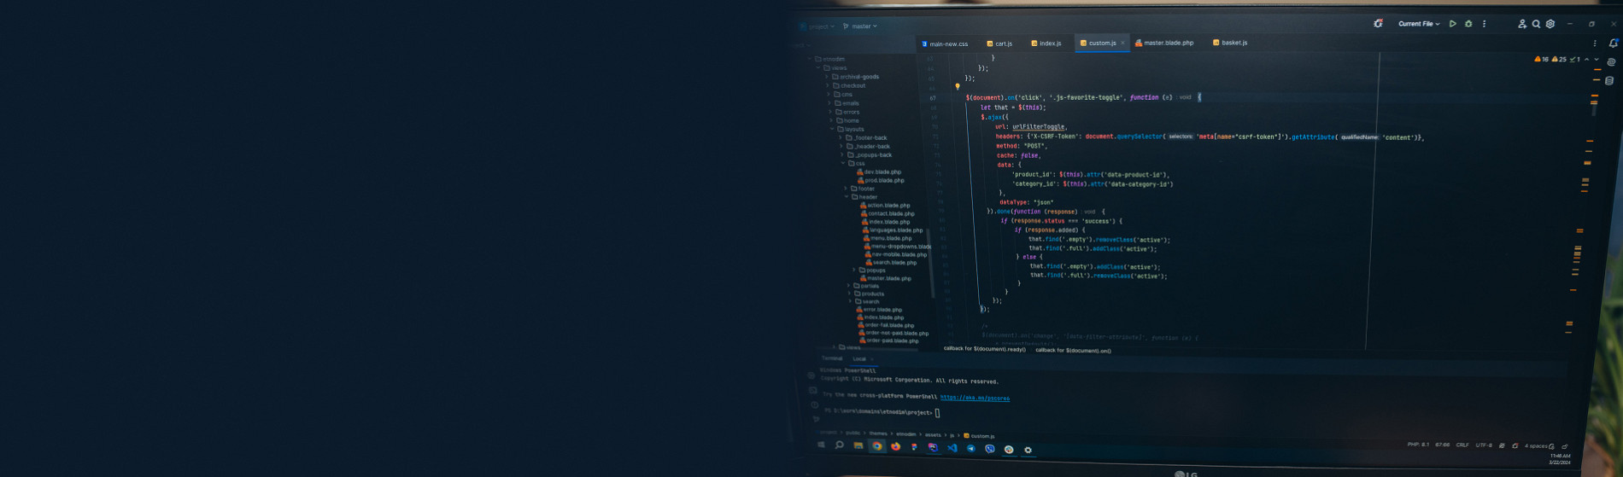Collapse the layouts folder
The height and width of the screenshot is (477, 1623).
(x=832, y=129)
